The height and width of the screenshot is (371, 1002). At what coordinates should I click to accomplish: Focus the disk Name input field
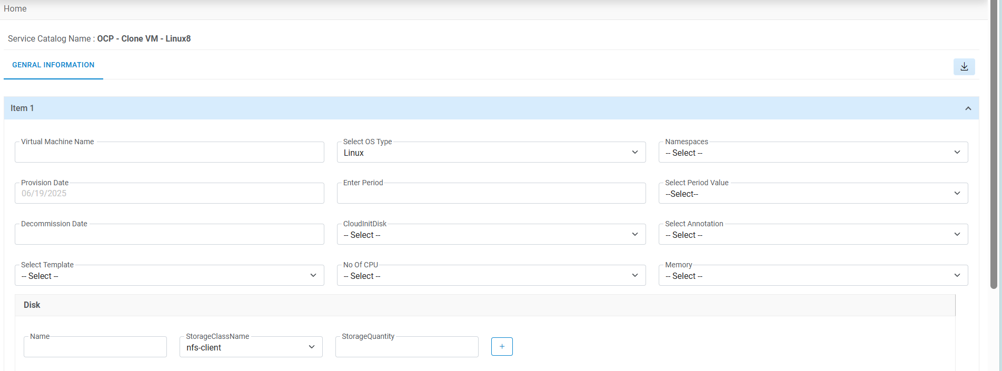click(x=95, y=347)
